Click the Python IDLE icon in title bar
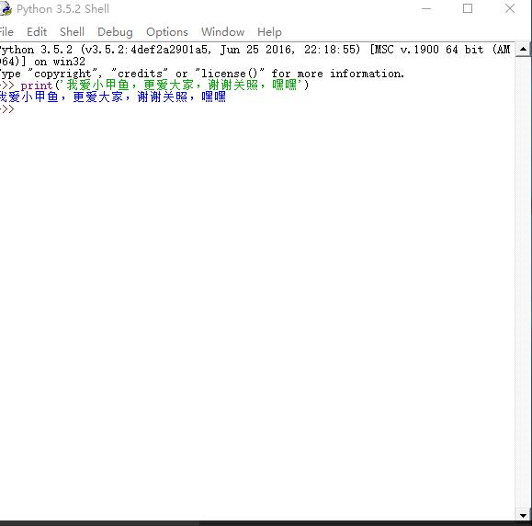Viewport: 532px width, 526px height. pyautogui.click(x=6, y=9)
